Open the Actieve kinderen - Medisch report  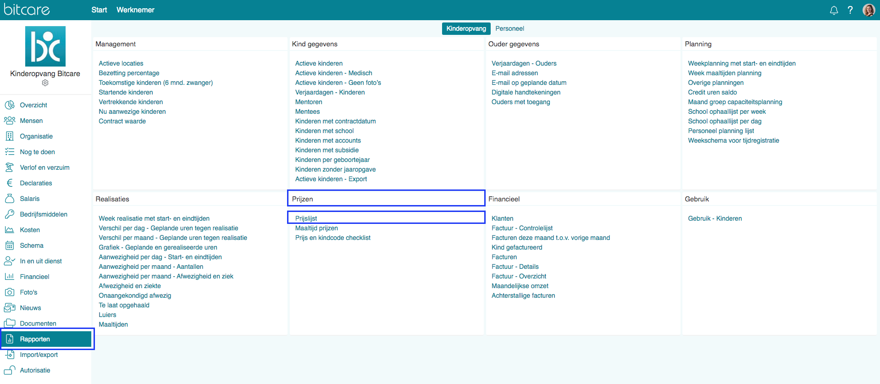pos(333,73)
